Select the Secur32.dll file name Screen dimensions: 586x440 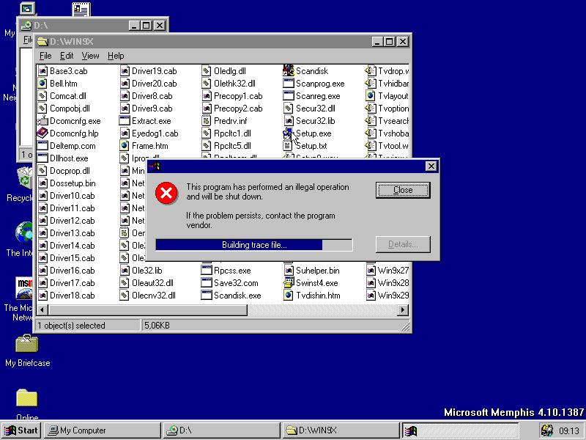[x=316, y=109]
